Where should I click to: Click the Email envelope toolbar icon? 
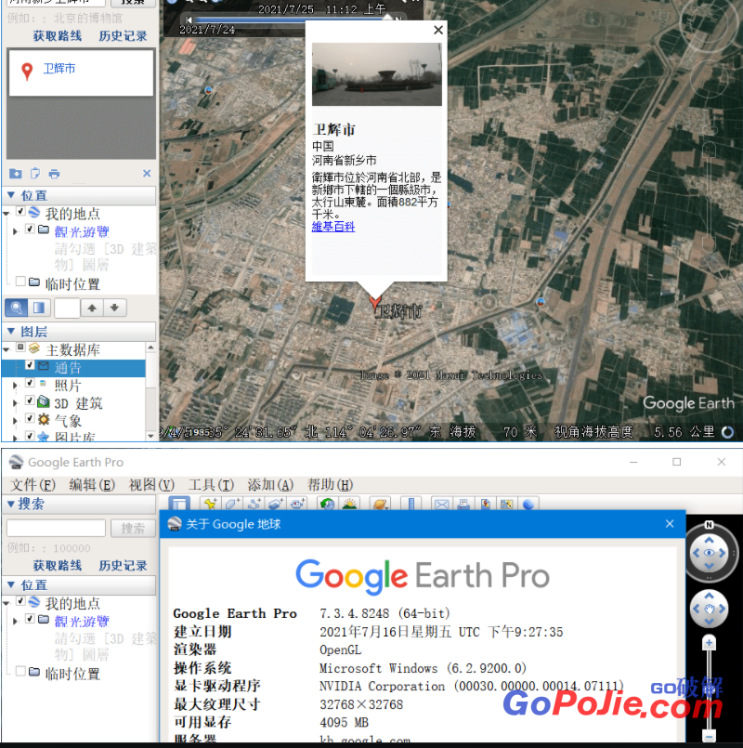[442, 504]
